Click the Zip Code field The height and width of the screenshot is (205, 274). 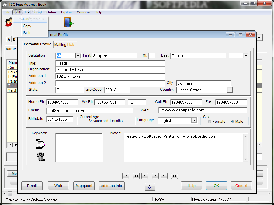(x=117, y=90)
